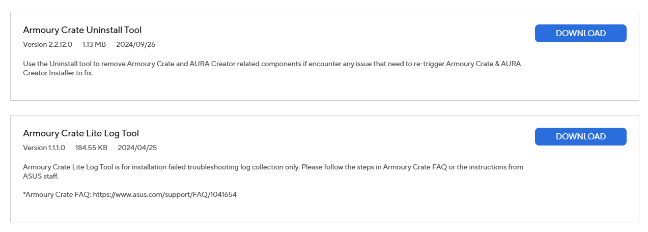
Task: Click the Version 1.1.1.0 label
Action: tap(44, 148)
